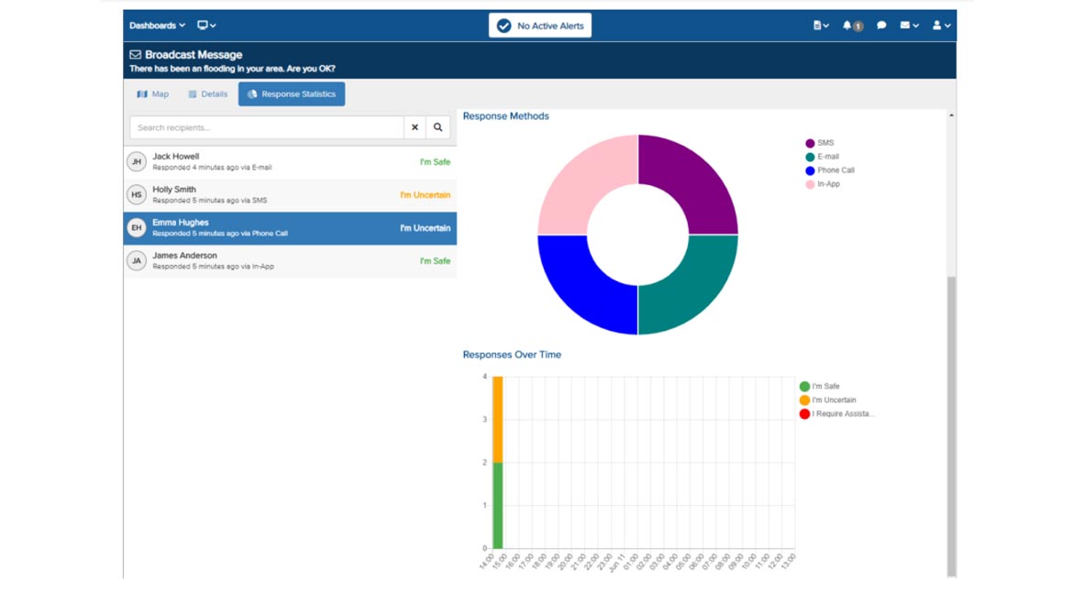1073x603 pixels.
Task: Toggle the SMS legend item
Action: click(820, 143)
